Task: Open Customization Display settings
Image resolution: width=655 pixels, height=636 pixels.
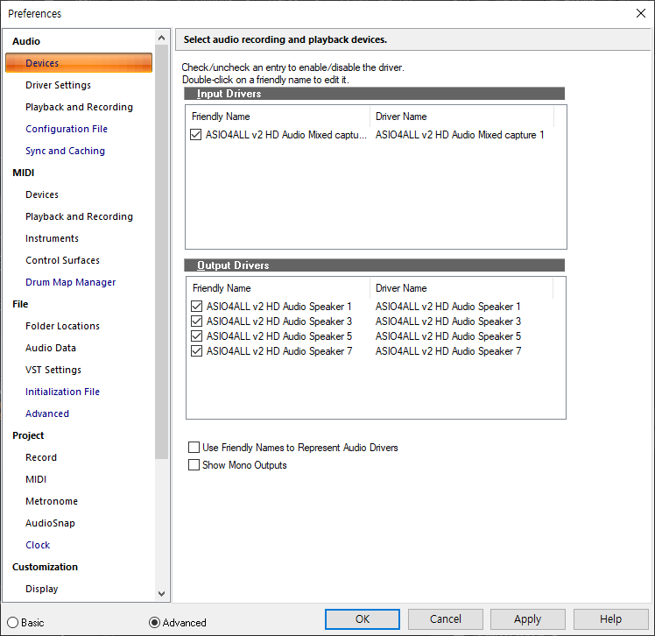Action: click(x=42, y=589)
